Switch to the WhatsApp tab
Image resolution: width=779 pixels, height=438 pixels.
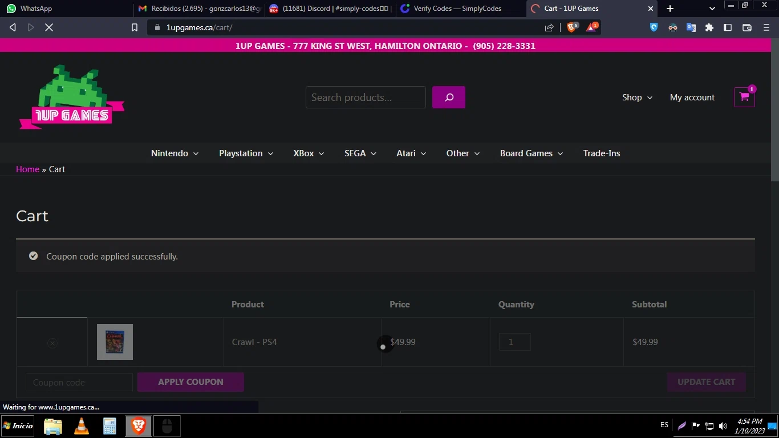(x=66, y=9)
